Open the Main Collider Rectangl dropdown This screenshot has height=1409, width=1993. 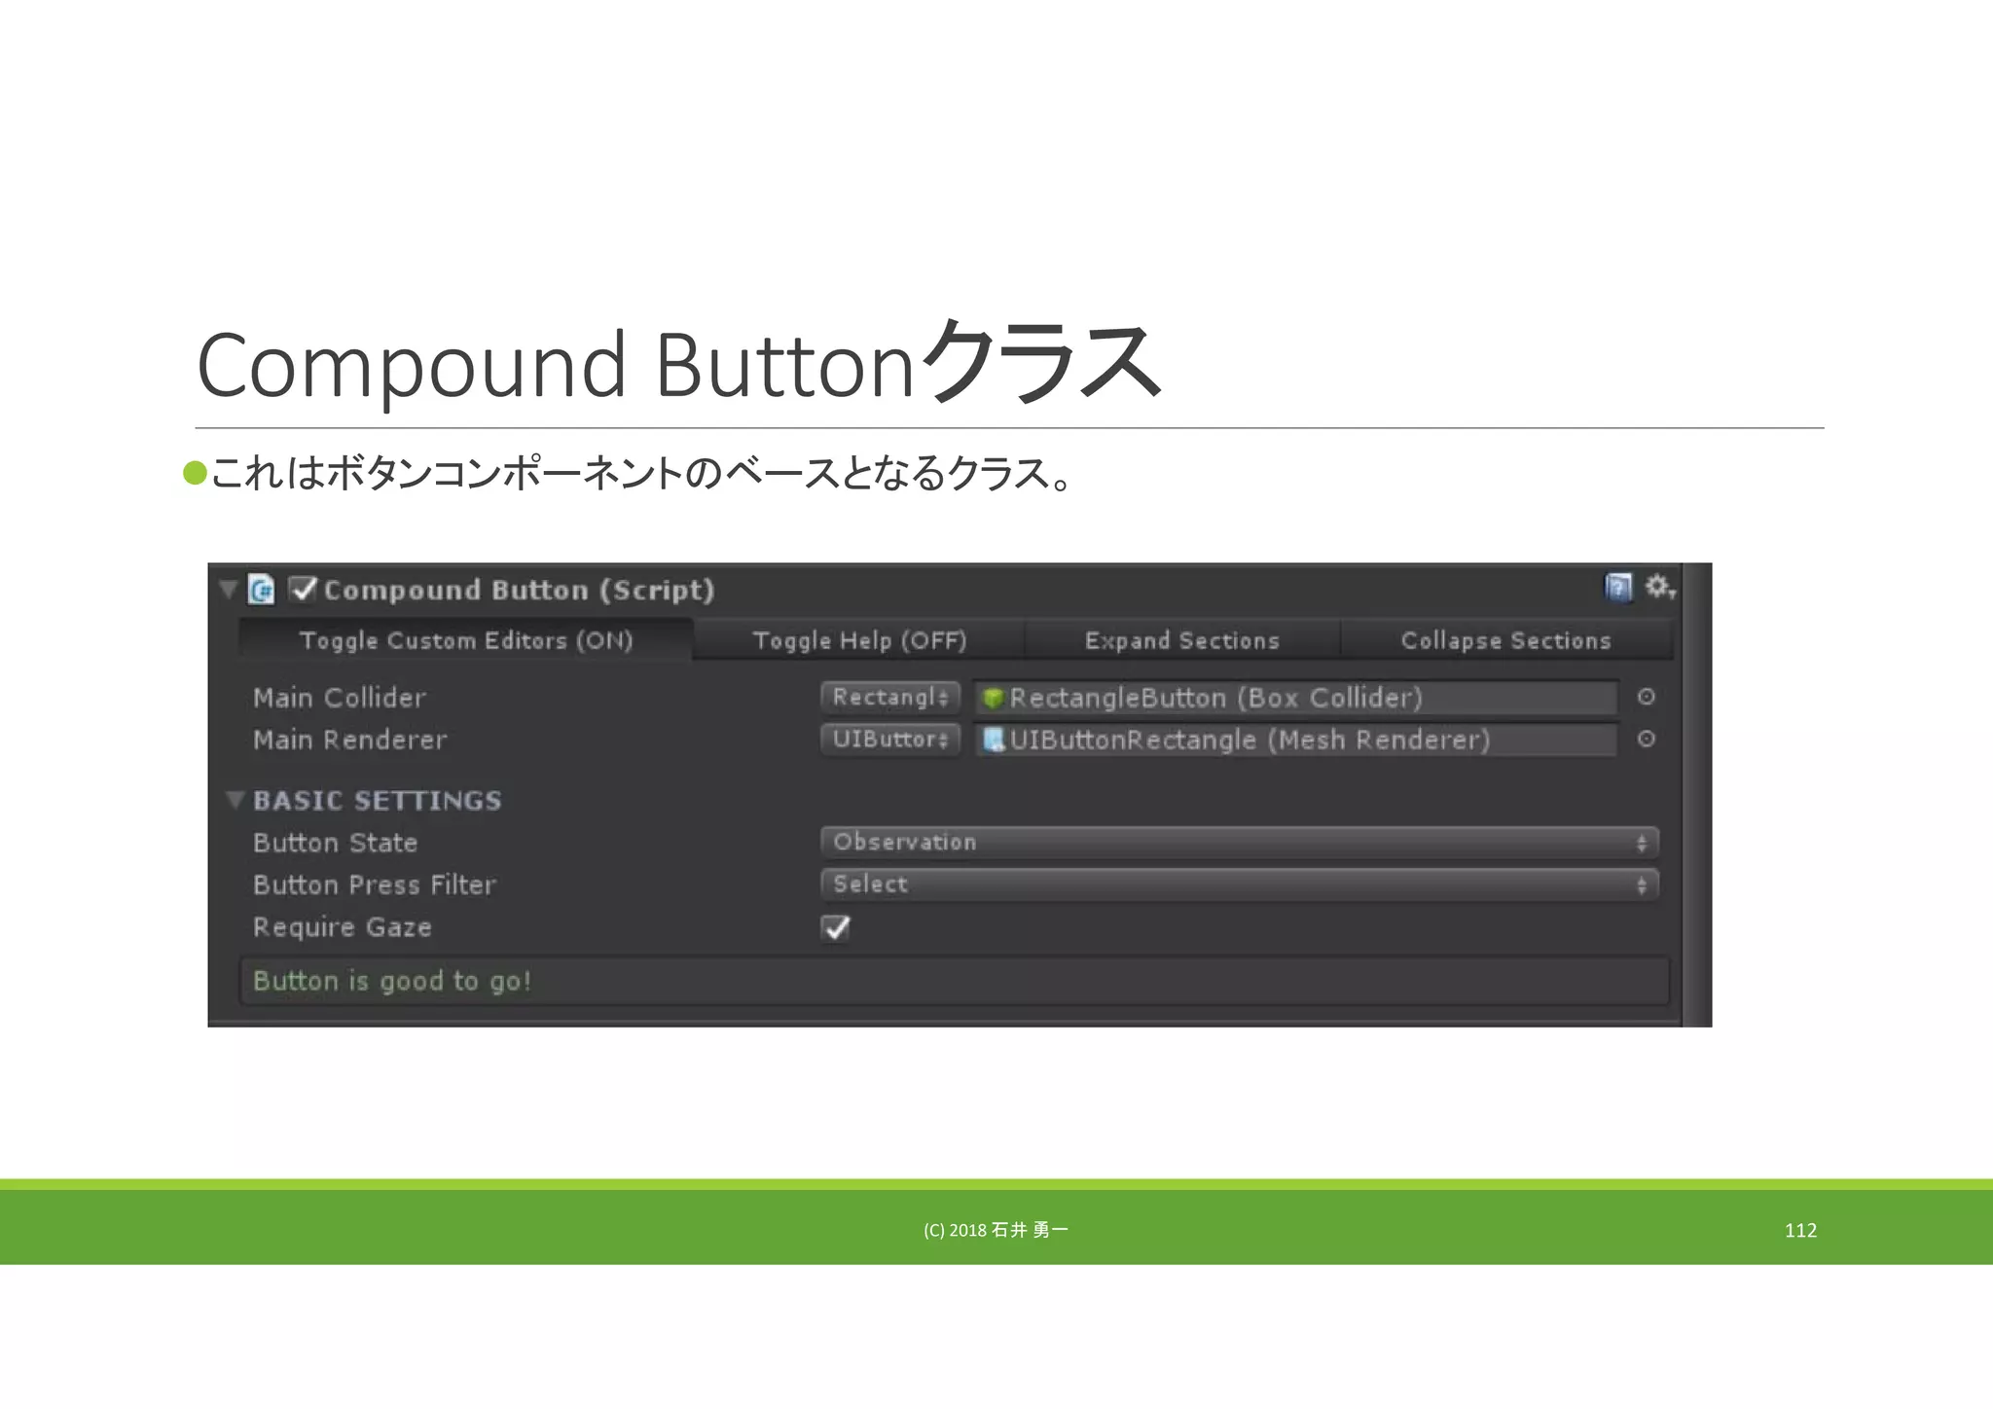pyautogui.click(x=890, y=697)
